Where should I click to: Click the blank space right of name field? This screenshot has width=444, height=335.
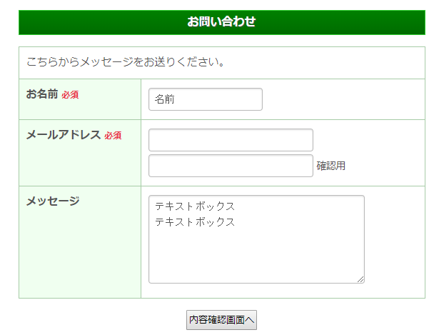(x=343, y=99)
